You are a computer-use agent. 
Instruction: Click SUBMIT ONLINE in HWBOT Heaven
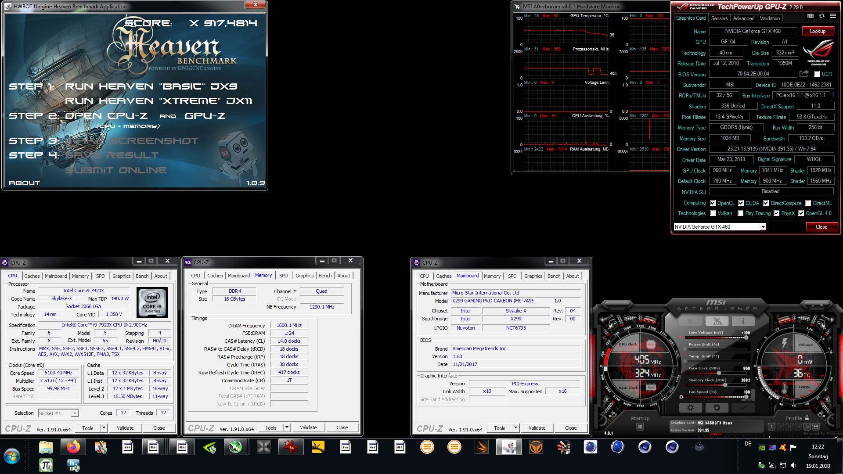click(116, 170)
